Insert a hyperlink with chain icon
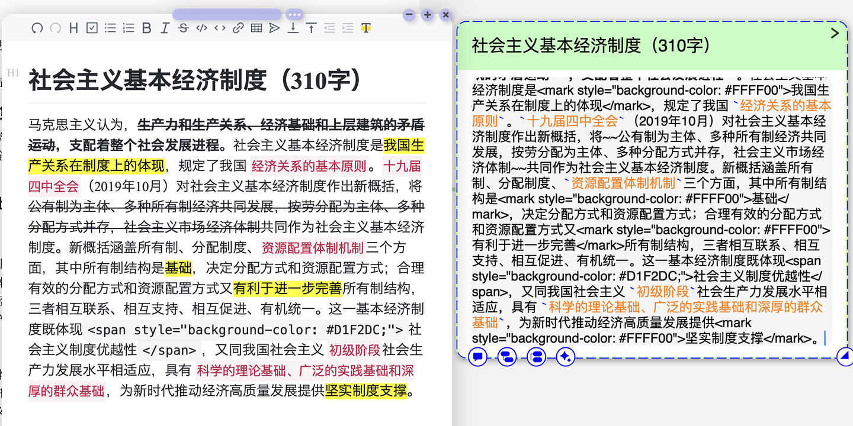This screenshot has height=426, width=853. click(238, 28)
